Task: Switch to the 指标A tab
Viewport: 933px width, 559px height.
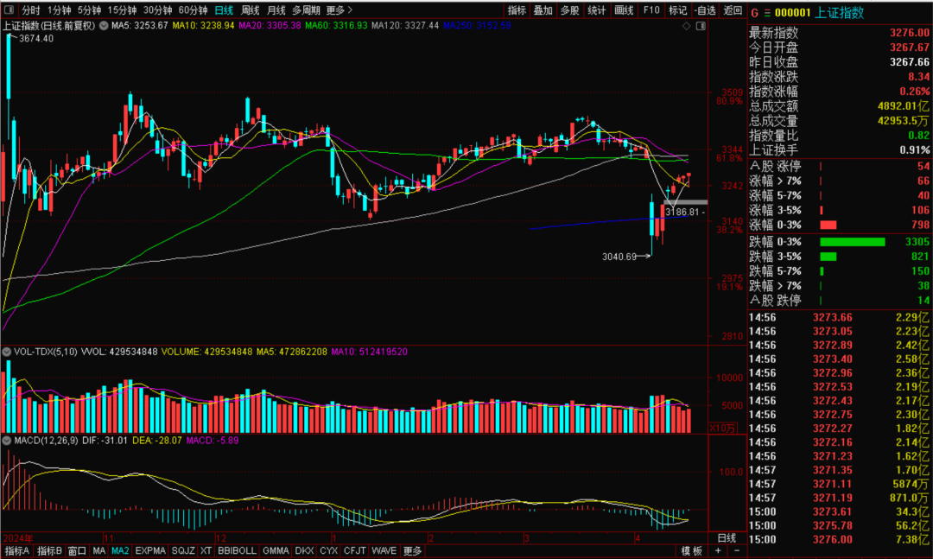Action: [16, 550]
